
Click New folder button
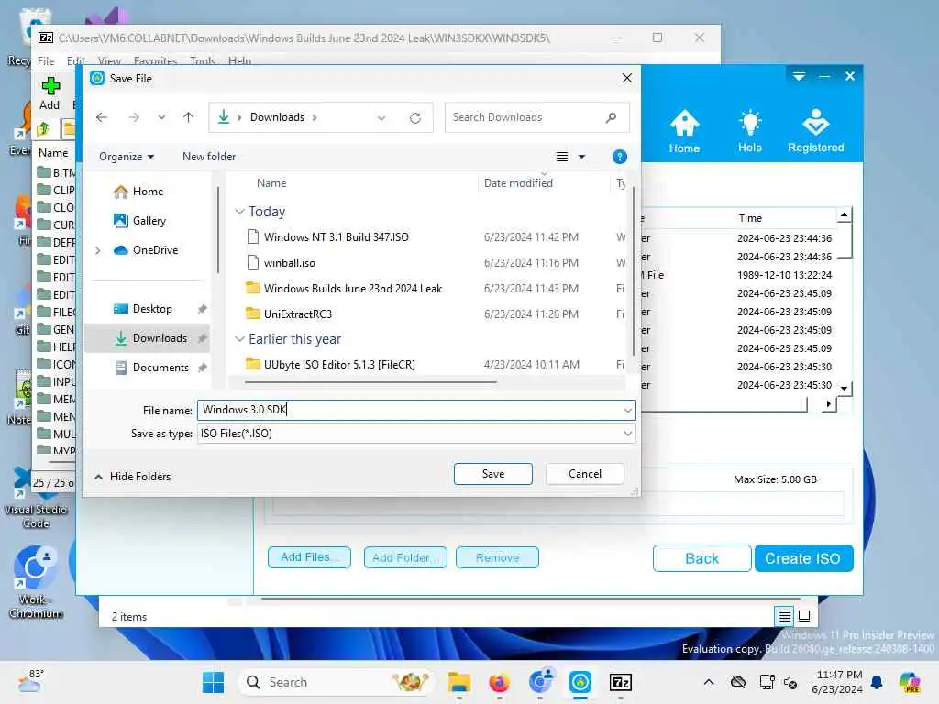pos(209,157)
